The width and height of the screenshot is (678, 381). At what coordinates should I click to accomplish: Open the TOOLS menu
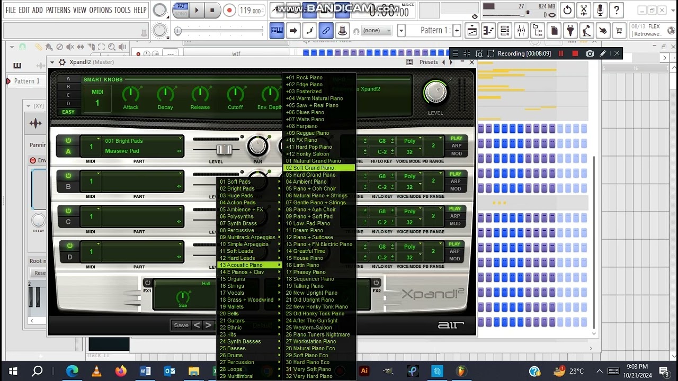pyautogui.click(x=122, y=10)
